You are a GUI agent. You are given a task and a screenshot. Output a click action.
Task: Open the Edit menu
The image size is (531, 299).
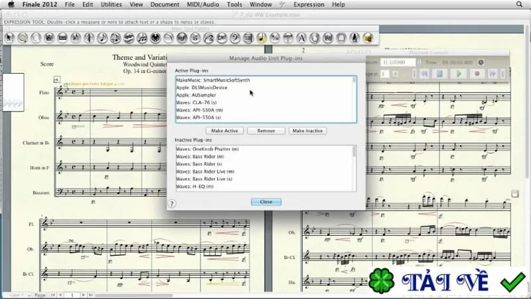point(88,5)
